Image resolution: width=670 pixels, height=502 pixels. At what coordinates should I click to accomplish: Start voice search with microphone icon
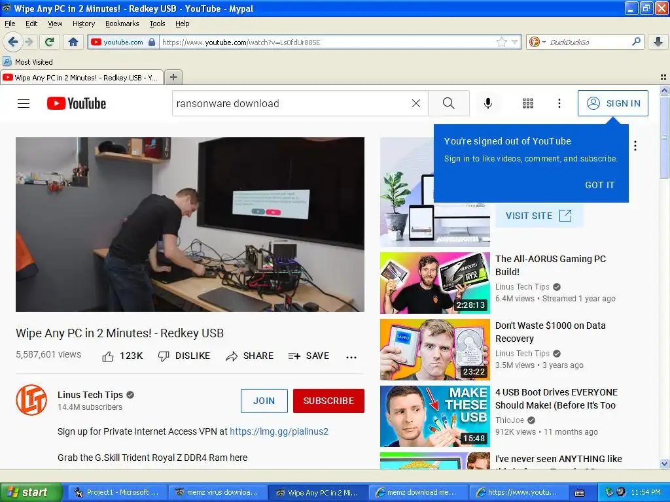tap(488, 103)
